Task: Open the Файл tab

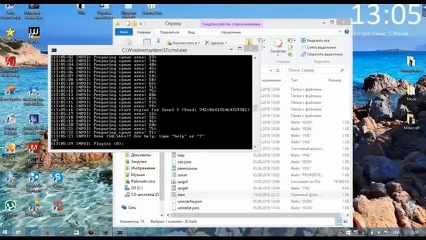Action: point(124,32)
